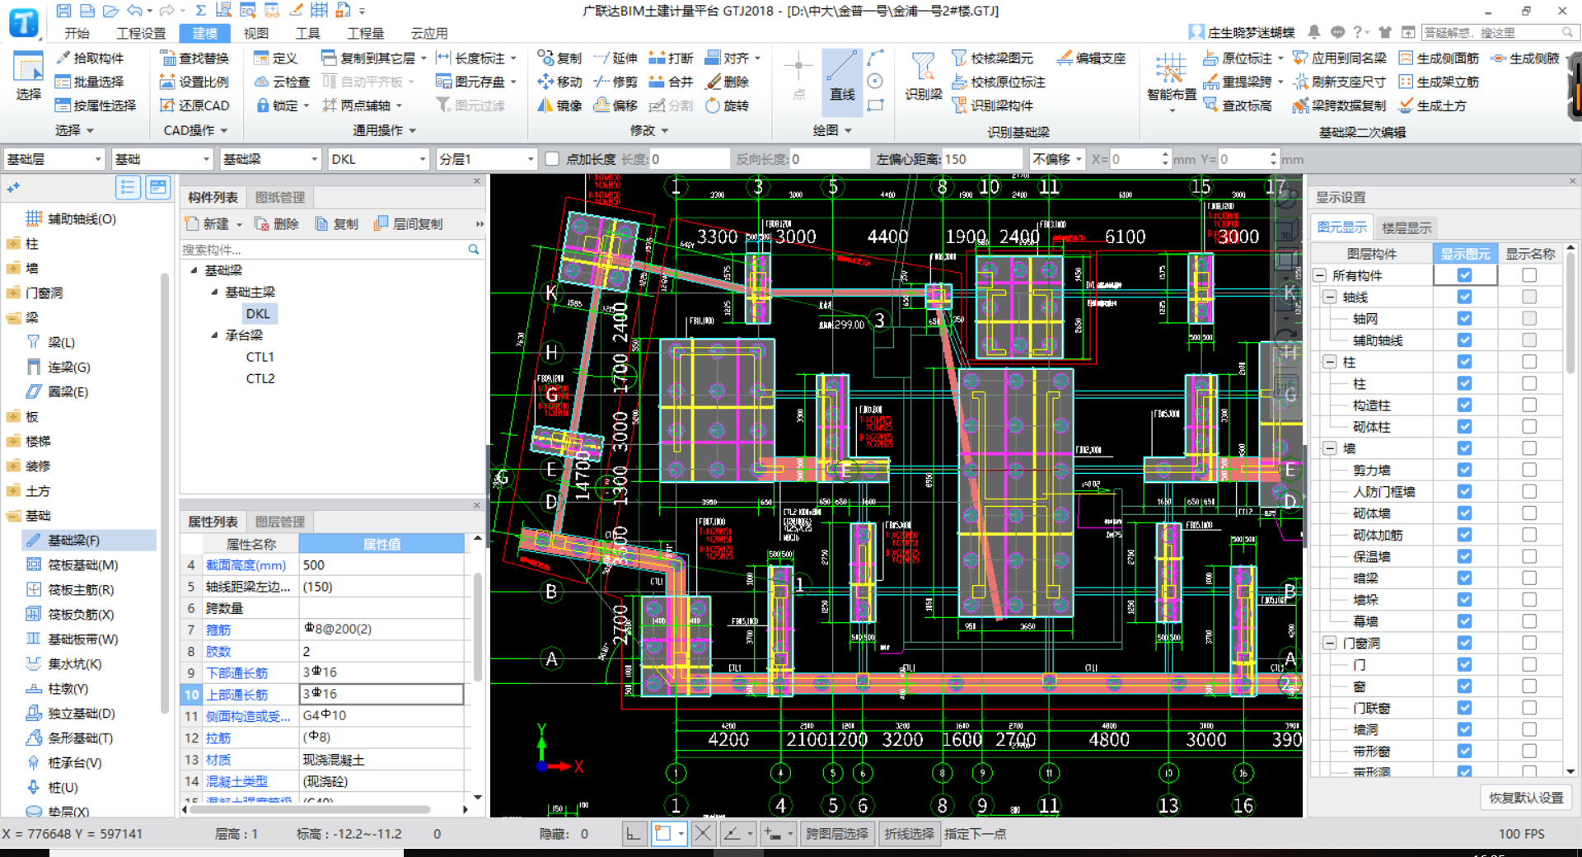Image resolution: width=1582 pixels, height=857 pixels.
Task: Switch to the 图纸管理 tab
Action: point(280,197)
